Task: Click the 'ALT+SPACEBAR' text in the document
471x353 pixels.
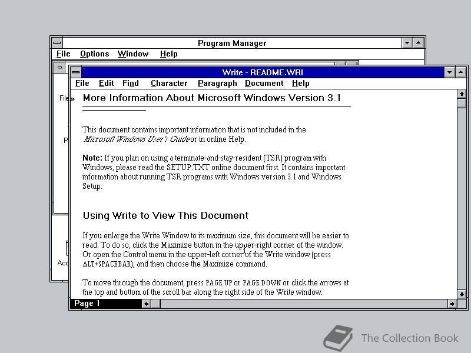Action: 107,264
